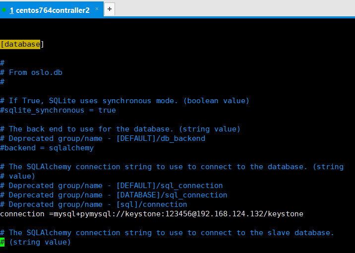Screen dimensions: 355x253
Task: Click the '[DEFAULT]/sql_connection' deprecated comment line
Action: point(112,186)
